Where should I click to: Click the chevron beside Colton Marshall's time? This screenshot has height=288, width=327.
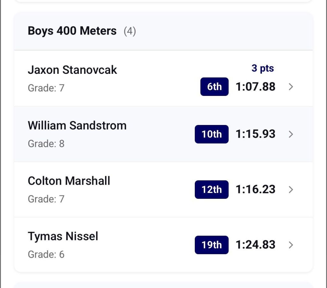[291, 190]
